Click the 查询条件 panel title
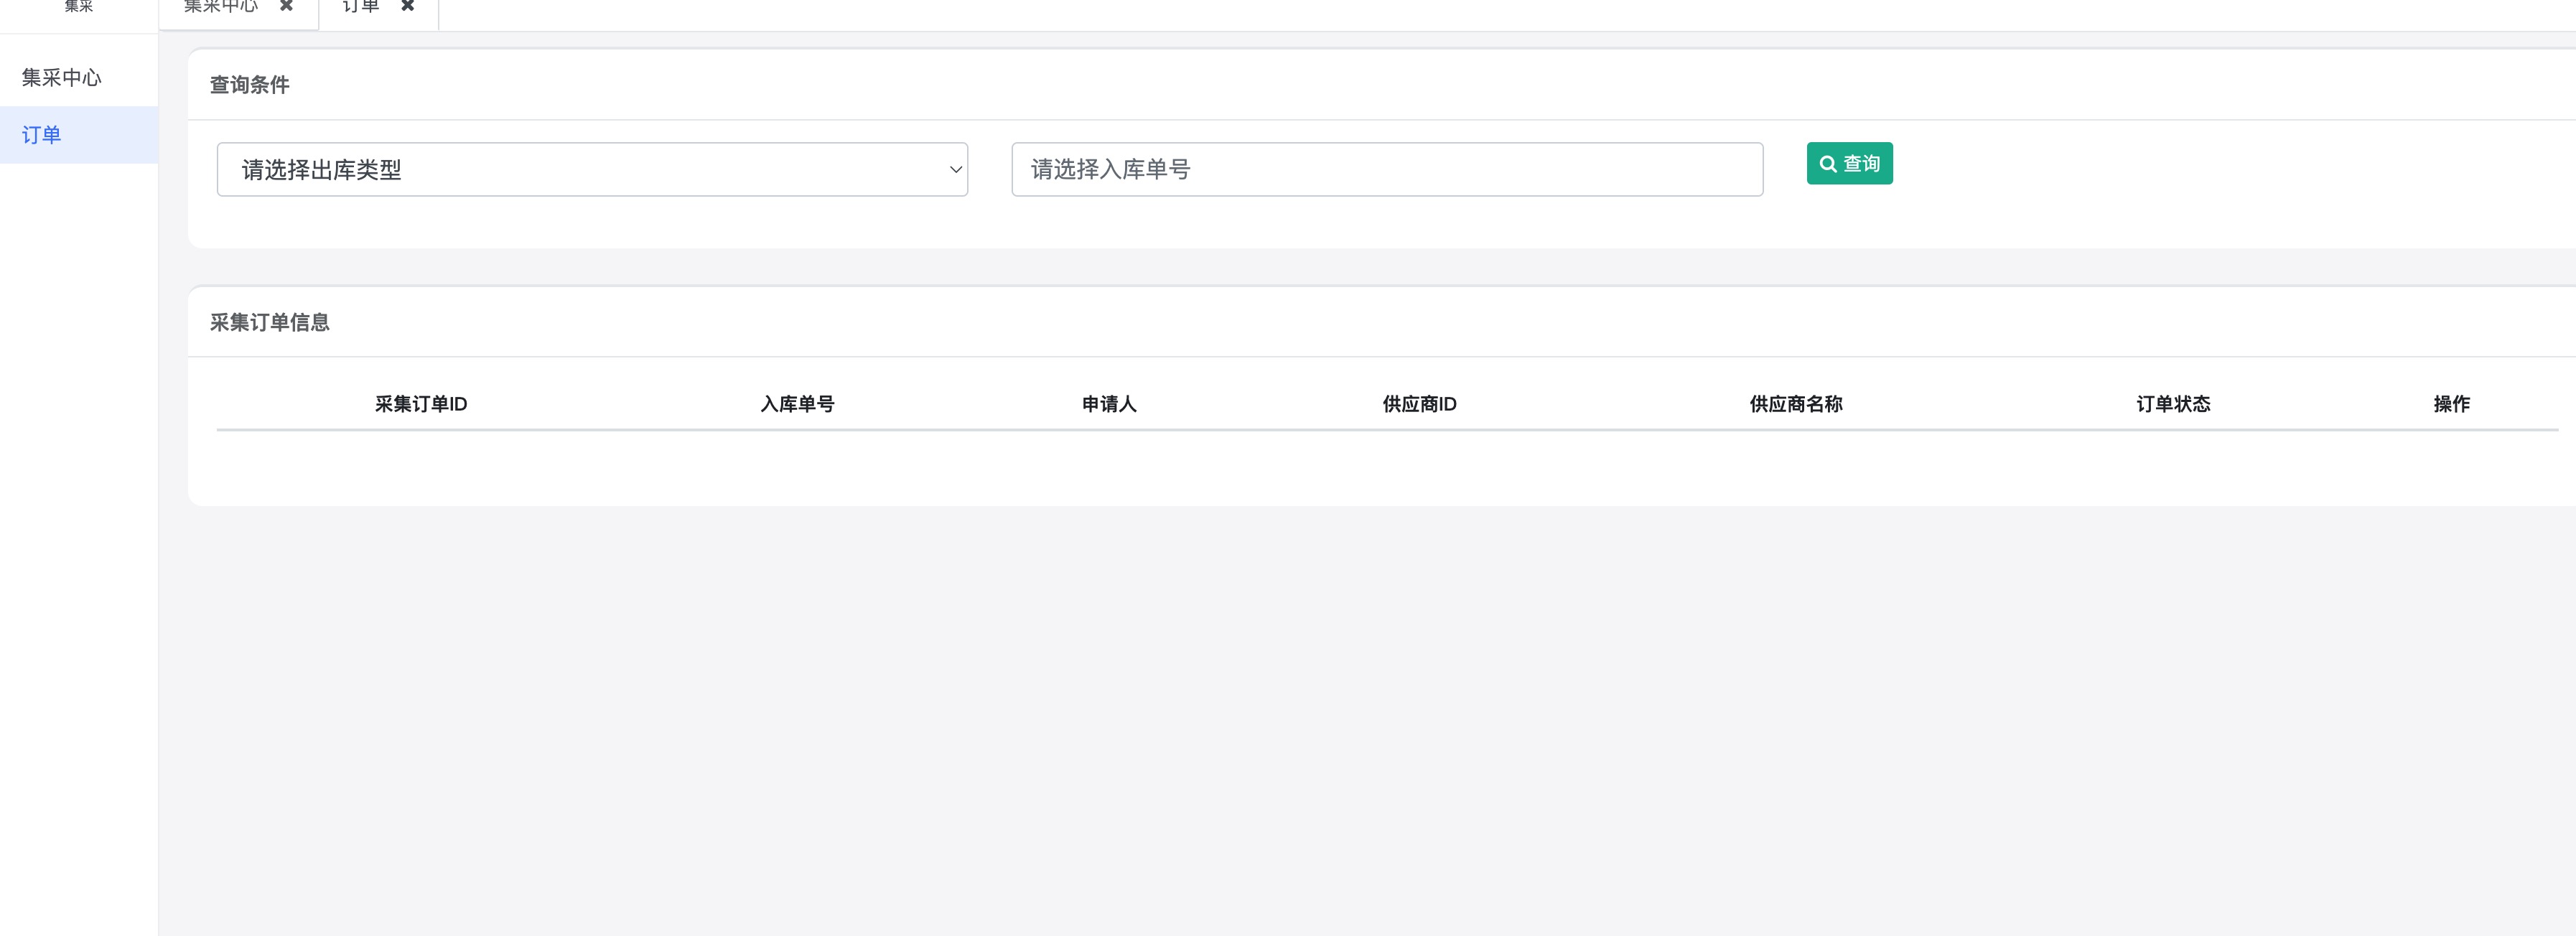Image resolution: width=2576 pixels, height=936 pixels. (x=249, y=85)
